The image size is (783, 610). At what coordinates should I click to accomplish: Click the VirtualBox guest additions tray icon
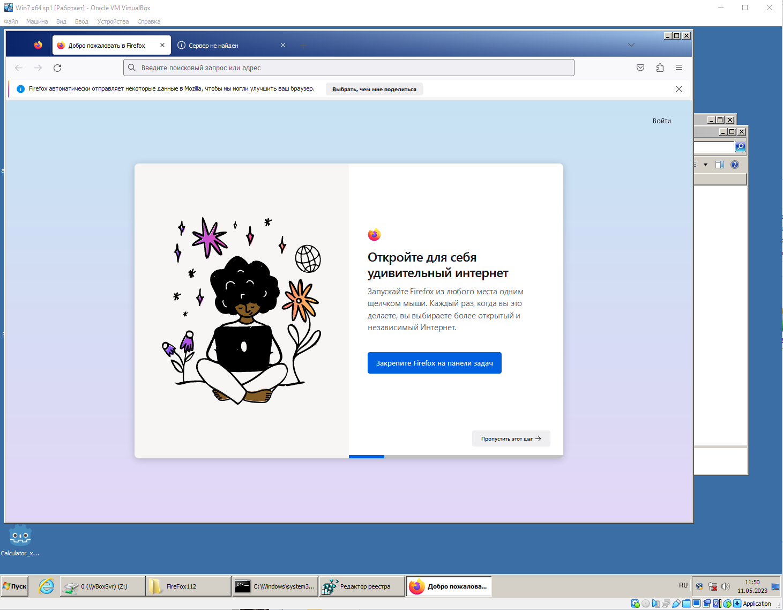coord(699,586)
